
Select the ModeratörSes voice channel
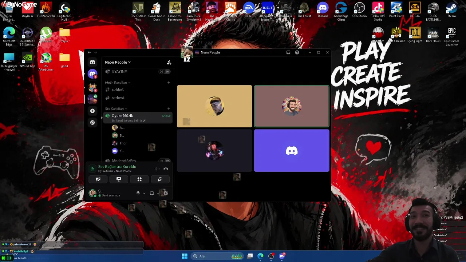pyautogui.click(x=138, y=160)
